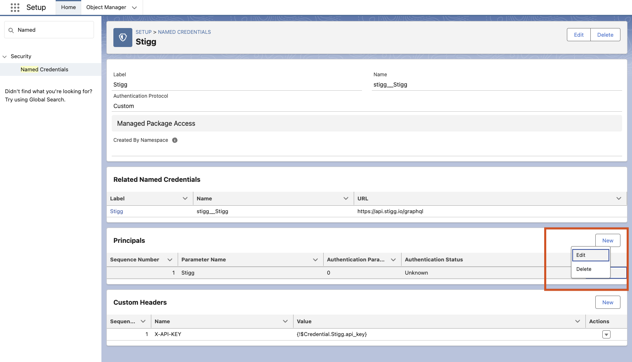Open Name column menu in Related Named Credentials
The image size is (632, 362).
pyautogui.click(x=346, y=199)
